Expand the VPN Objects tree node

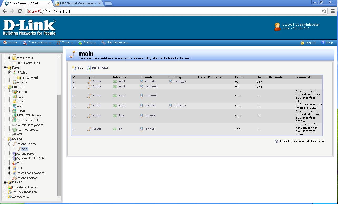[x=10, y=58]
